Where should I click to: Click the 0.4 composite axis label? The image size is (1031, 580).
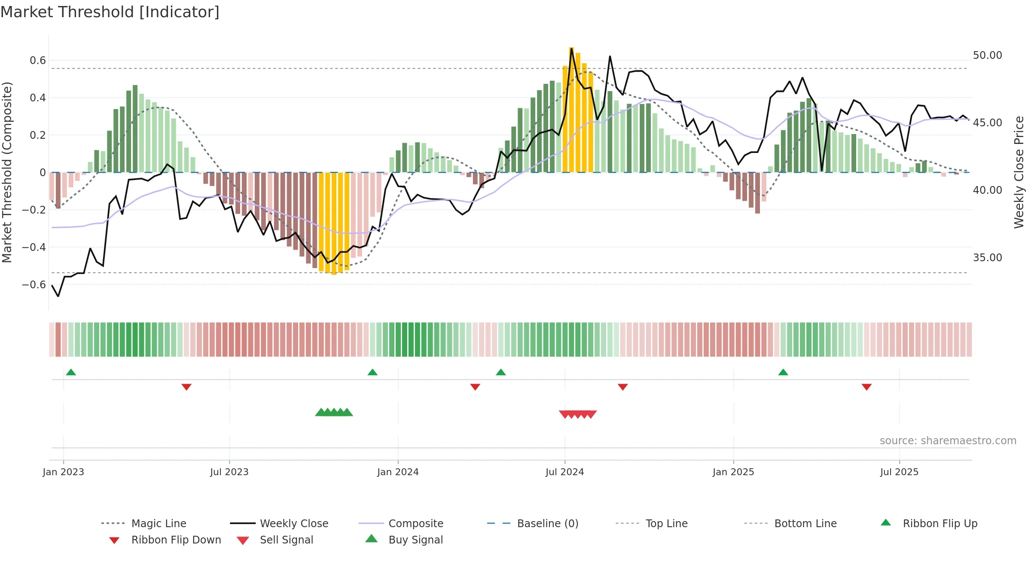click(38, 98)
